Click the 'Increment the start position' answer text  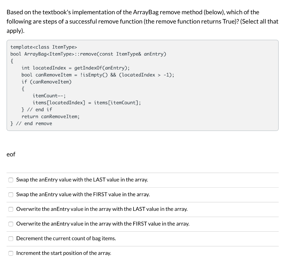click(x=63, y=253)
